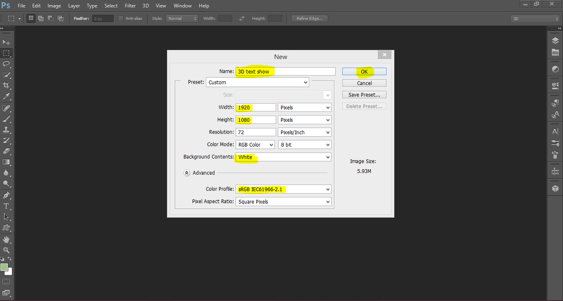The height and width of the screenshot is (301, 563).
Task: Toggle Quick Mask mode
Action: 6,281
